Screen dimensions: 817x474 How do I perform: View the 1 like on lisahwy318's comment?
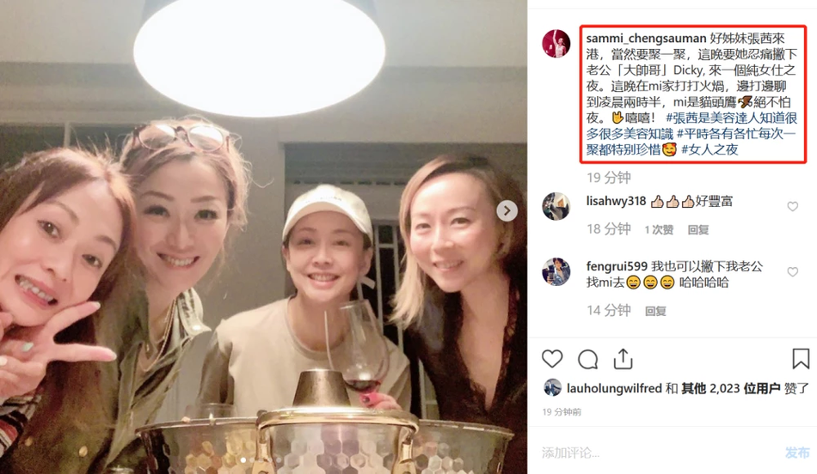click(659, 230)
